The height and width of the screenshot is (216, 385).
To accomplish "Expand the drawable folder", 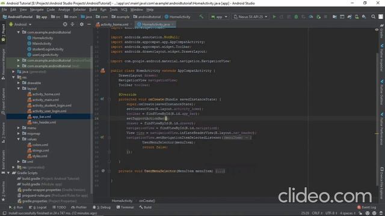I will pos(19,83).
